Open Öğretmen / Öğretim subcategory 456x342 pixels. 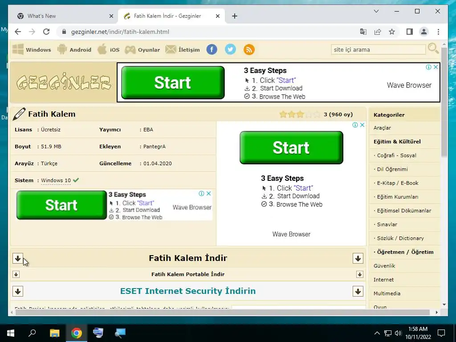point(405,252)
